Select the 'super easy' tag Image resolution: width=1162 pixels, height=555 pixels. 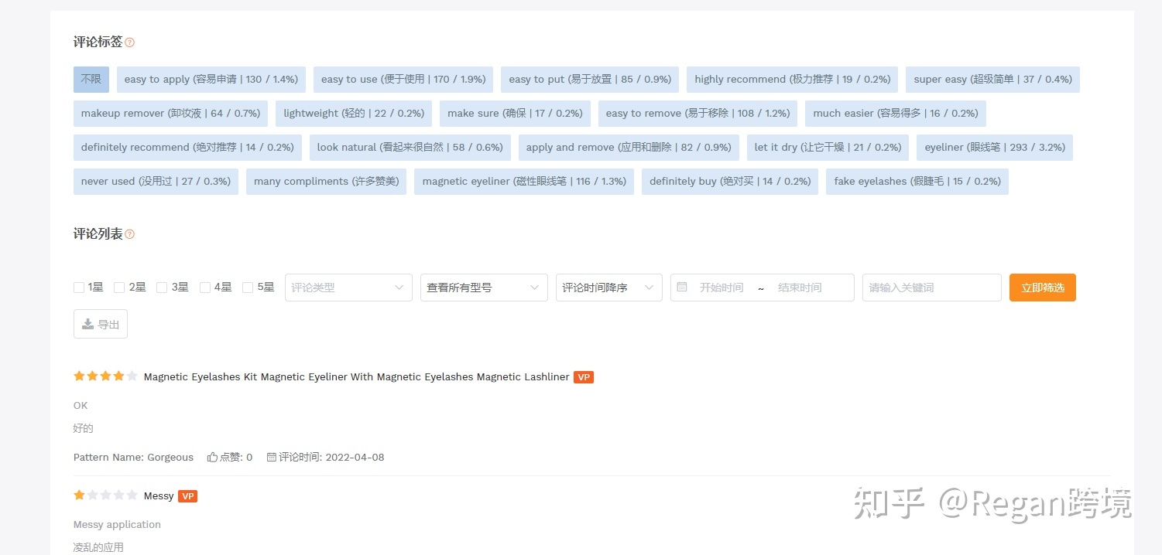[x=993, y=80]
